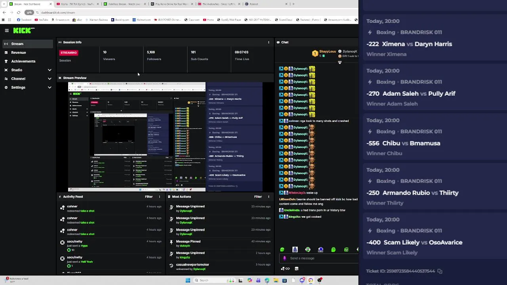Click M1sterJay3 'wake up' chat message

pos(299,193)
